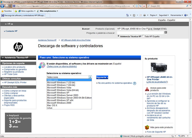
Task: Click the search go button next to Pregunta field
Action: click(165, 32)
